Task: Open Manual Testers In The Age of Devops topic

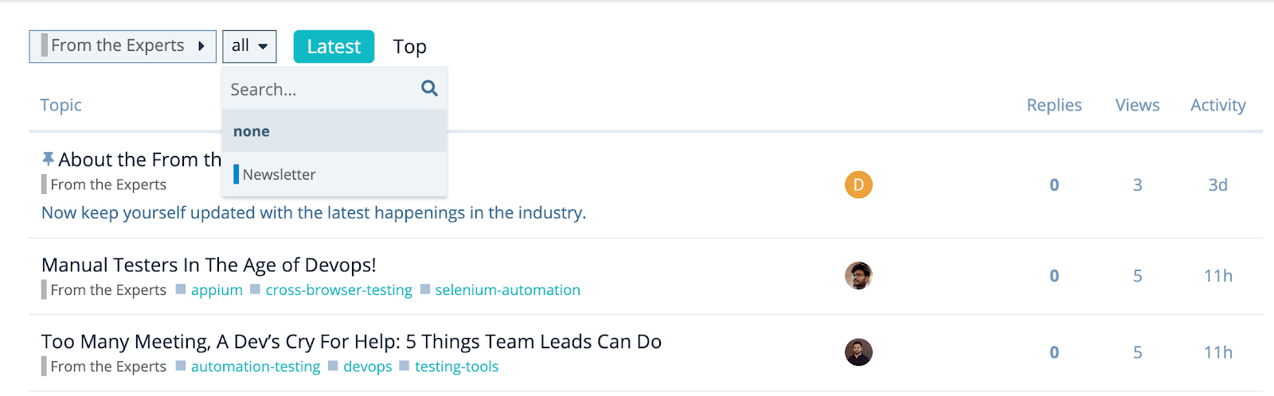Action: (x=209, y=265)
